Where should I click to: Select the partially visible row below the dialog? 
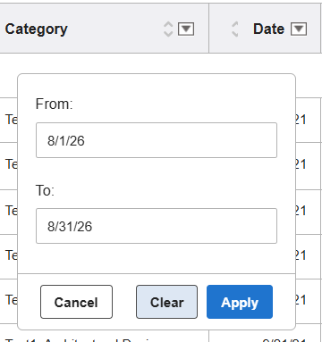(x=161, y=337)
